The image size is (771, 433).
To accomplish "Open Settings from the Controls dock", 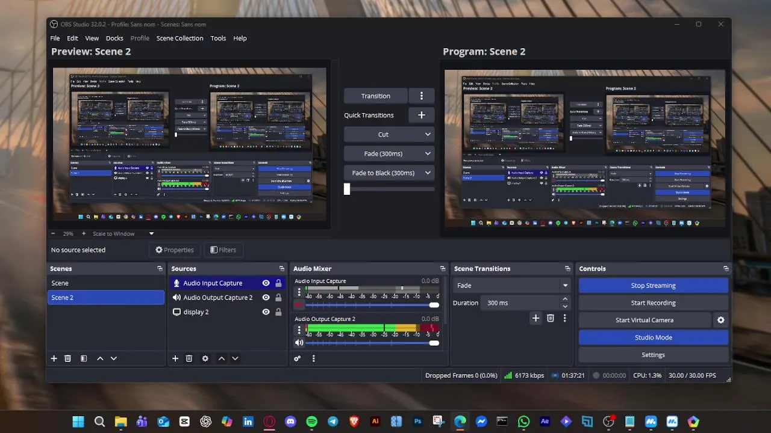I will [654, 355].
